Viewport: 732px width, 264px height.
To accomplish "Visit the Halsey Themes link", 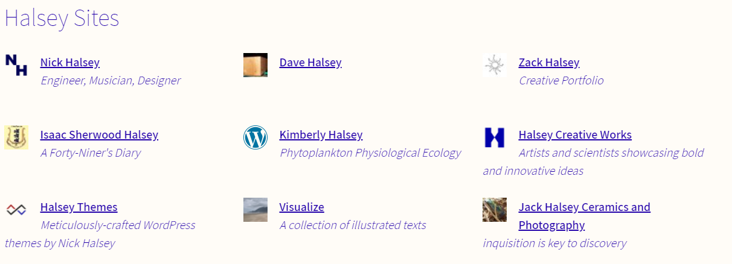I will pyautogui.click(x=79, y=207).
